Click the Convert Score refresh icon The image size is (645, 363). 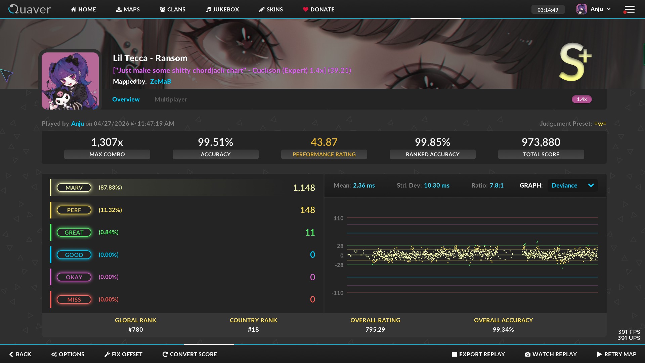tap(165, 354)
